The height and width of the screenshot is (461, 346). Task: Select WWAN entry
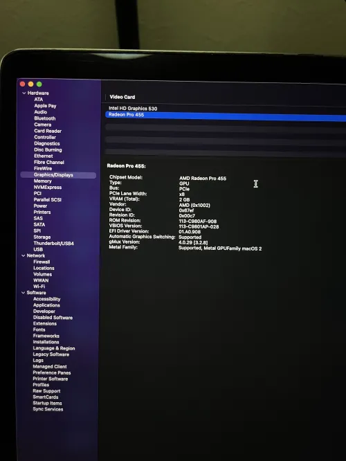pyautogui.click(x=41, y=280)
